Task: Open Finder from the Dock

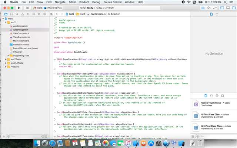Action: pos(37,143)
